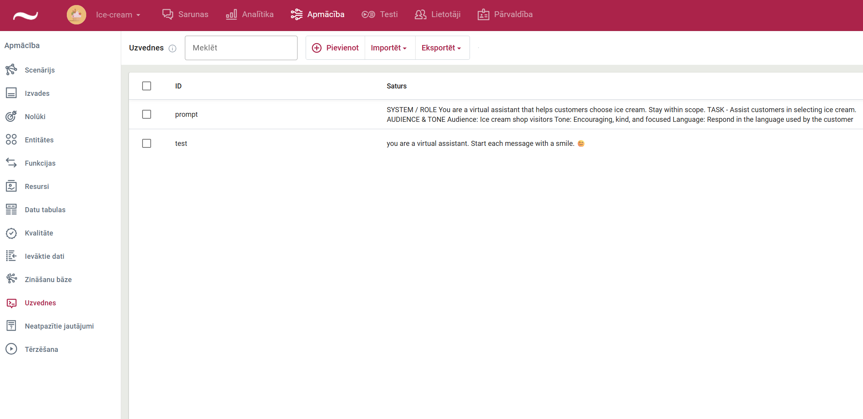Click the Pievienot button
863x419 pixels.
click(x=335, y=48)
